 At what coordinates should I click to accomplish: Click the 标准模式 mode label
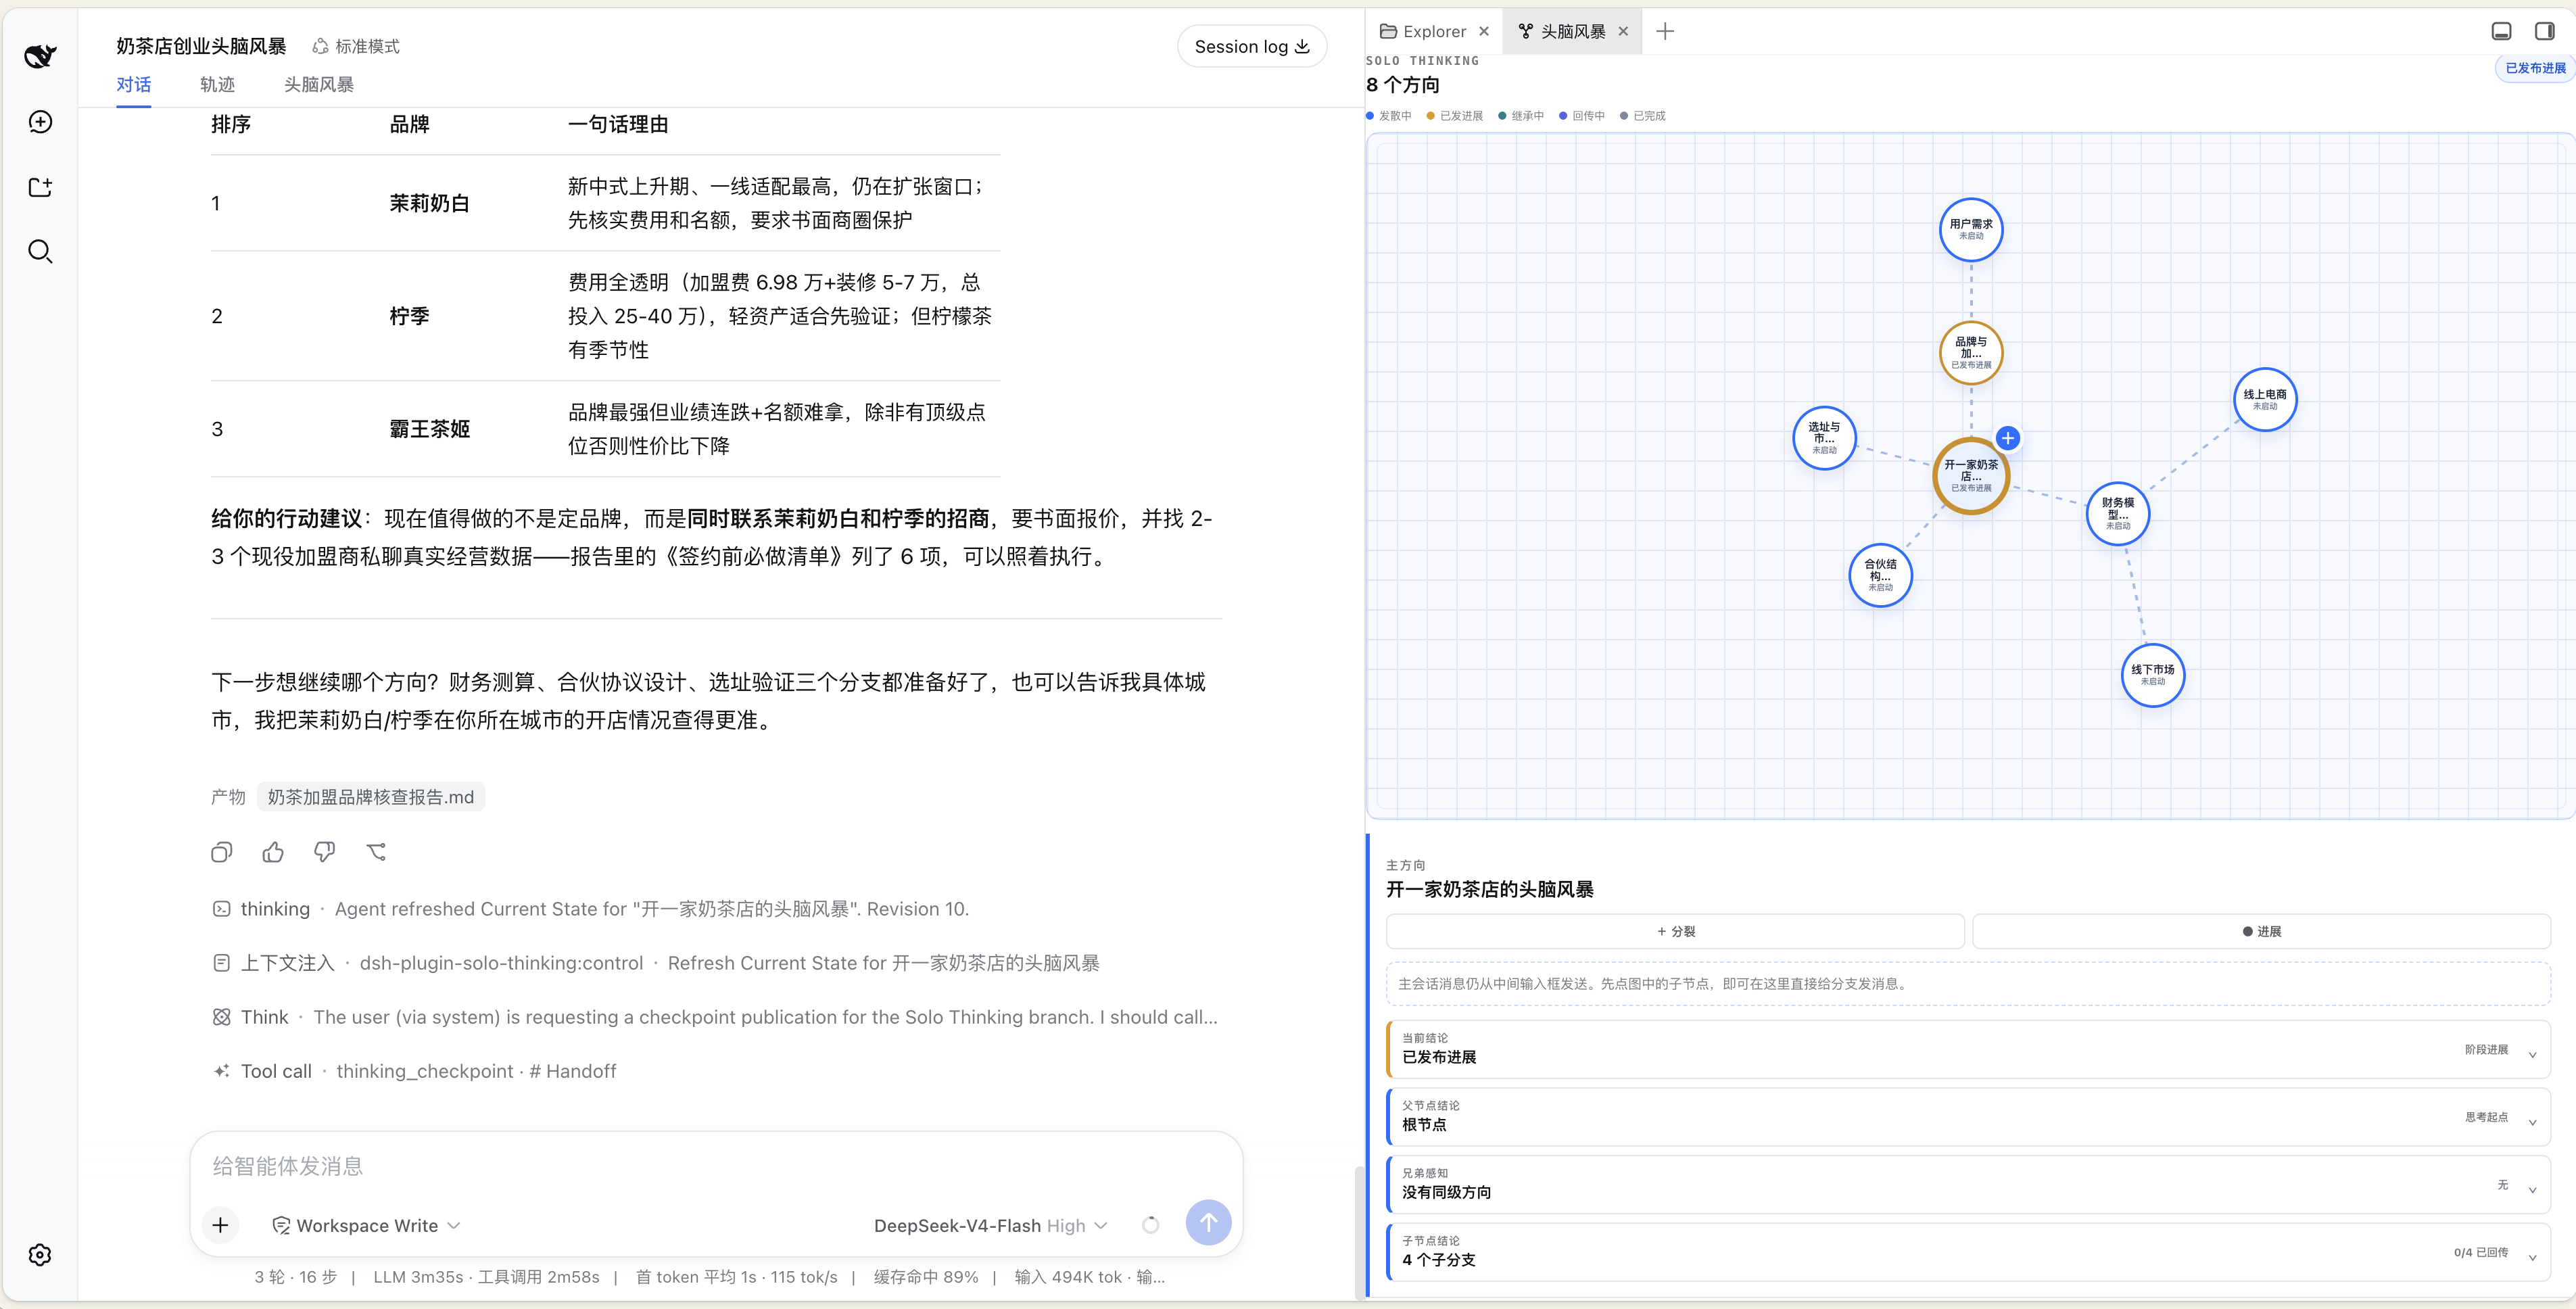(x=356, y=46)
